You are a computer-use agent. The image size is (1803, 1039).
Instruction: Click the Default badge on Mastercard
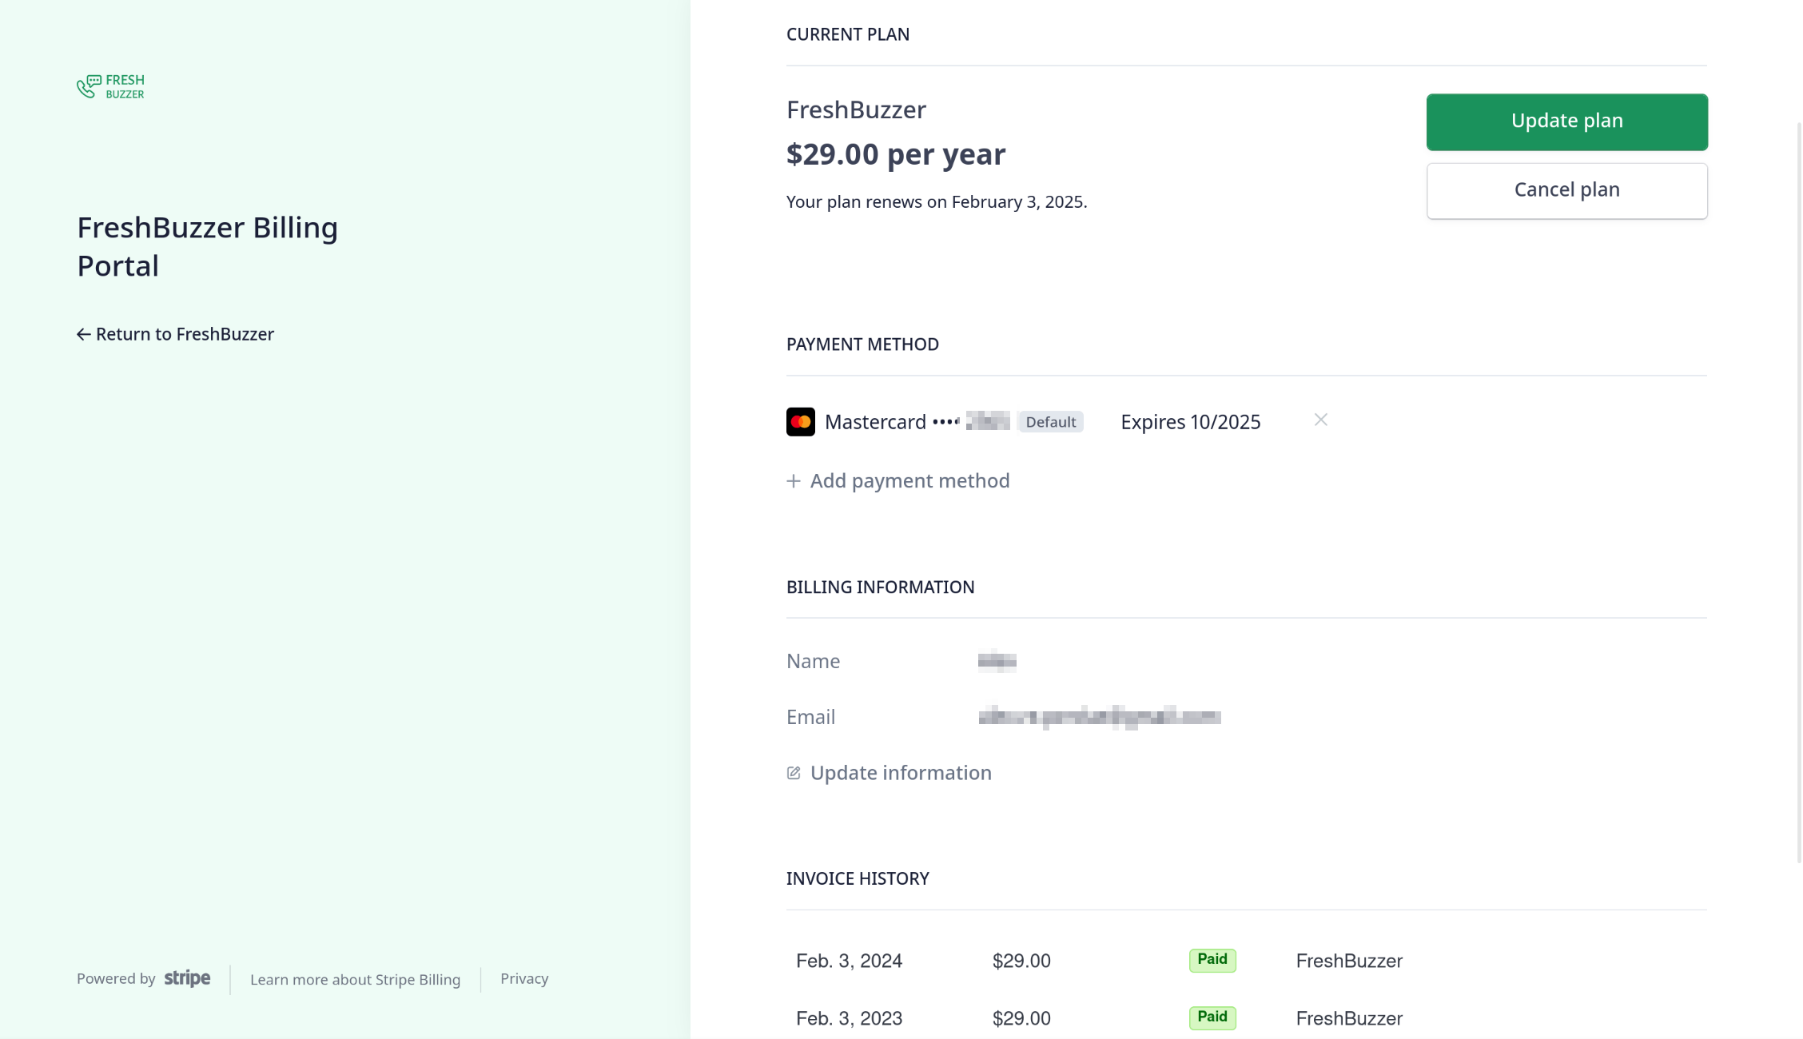click(x=1050, y=422)
